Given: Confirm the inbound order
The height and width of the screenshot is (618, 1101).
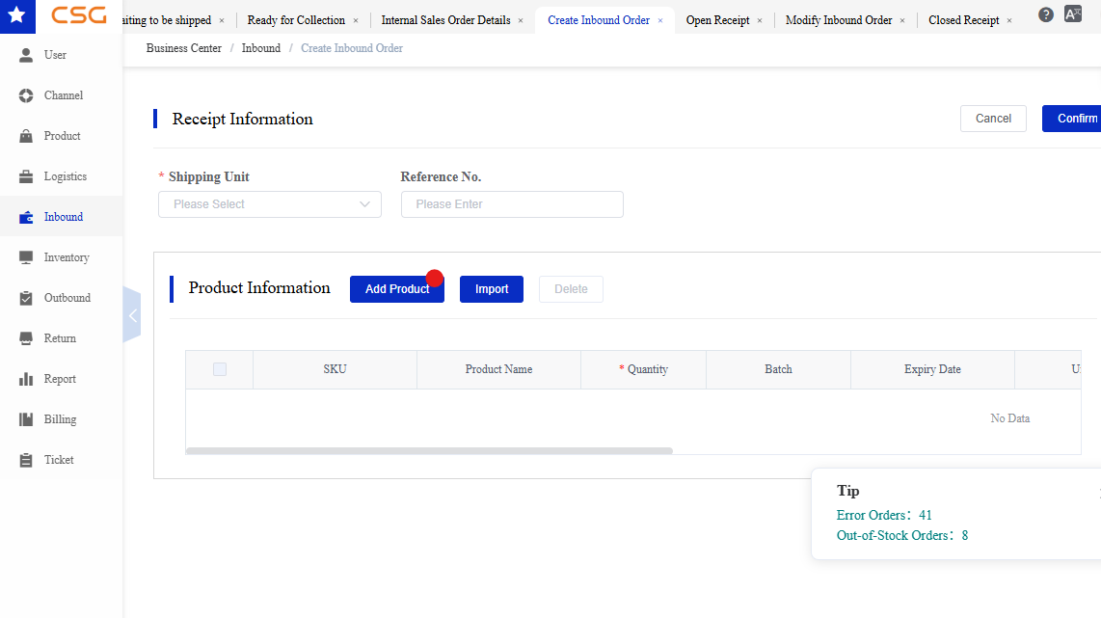Looking at the screenshot, I should point(1072,119).
